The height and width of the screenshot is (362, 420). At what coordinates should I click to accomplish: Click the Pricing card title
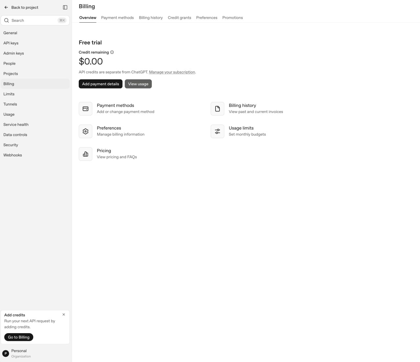[x=104, y=151]
